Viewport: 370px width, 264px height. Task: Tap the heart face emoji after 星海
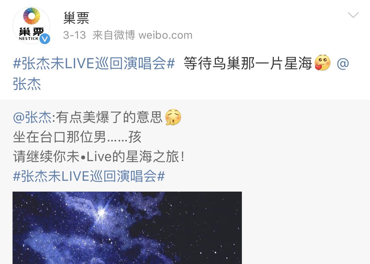click(323, 63)
